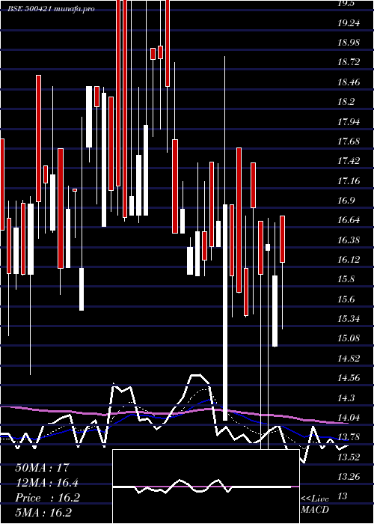
Task: Click the MACD inset chart panel
Action: tap(206, 487)
